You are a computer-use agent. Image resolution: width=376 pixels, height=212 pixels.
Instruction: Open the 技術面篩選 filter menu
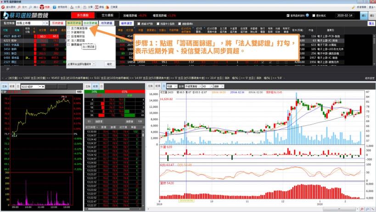pyautogui.click(x=90, y=23)
